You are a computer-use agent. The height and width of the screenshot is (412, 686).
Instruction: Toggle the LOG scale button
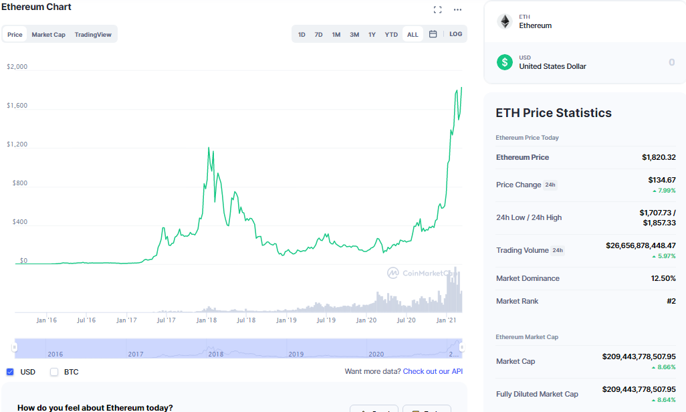click(456, 34)
